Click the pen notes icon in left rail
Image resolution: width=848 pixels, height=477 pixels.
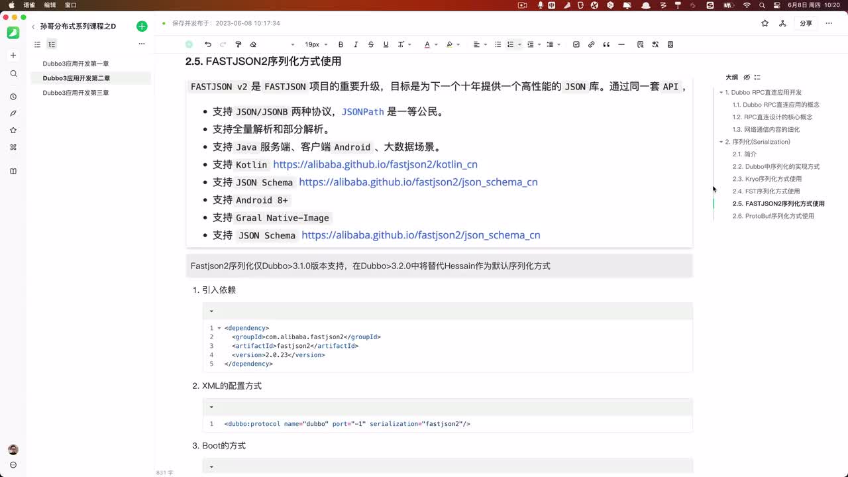click(x=13, y=113)
